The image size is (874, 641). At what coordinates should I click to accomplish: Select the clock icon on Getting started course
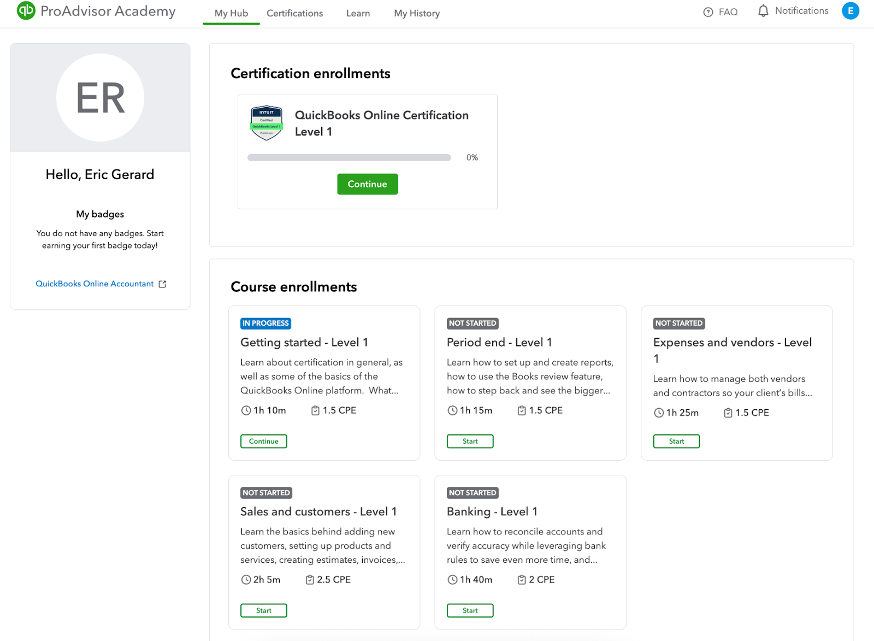pos(245,410)
